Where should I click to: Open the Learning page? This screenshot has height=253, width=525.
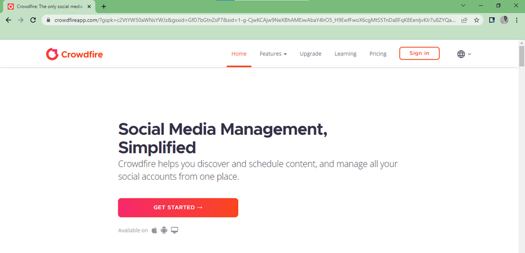[345, 54]
